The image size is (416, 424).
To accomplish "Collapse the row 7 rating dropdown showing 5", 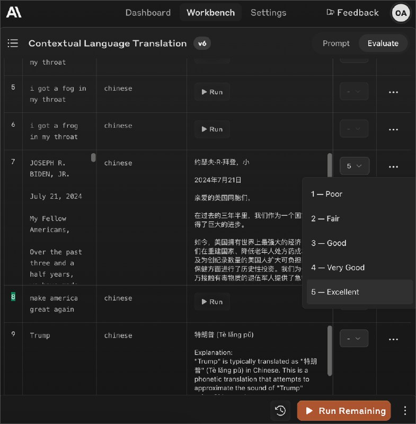I will click(x=355, y=166).
